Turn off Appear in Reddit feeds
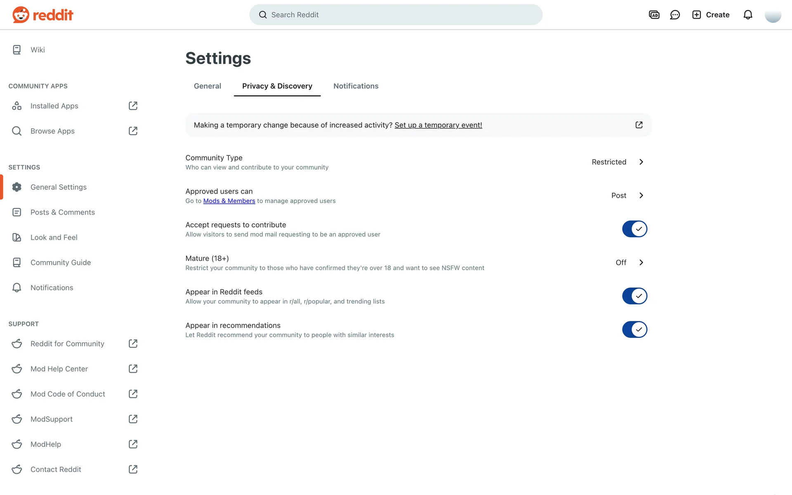The image size is (792, 495). (x=634, y=296)
